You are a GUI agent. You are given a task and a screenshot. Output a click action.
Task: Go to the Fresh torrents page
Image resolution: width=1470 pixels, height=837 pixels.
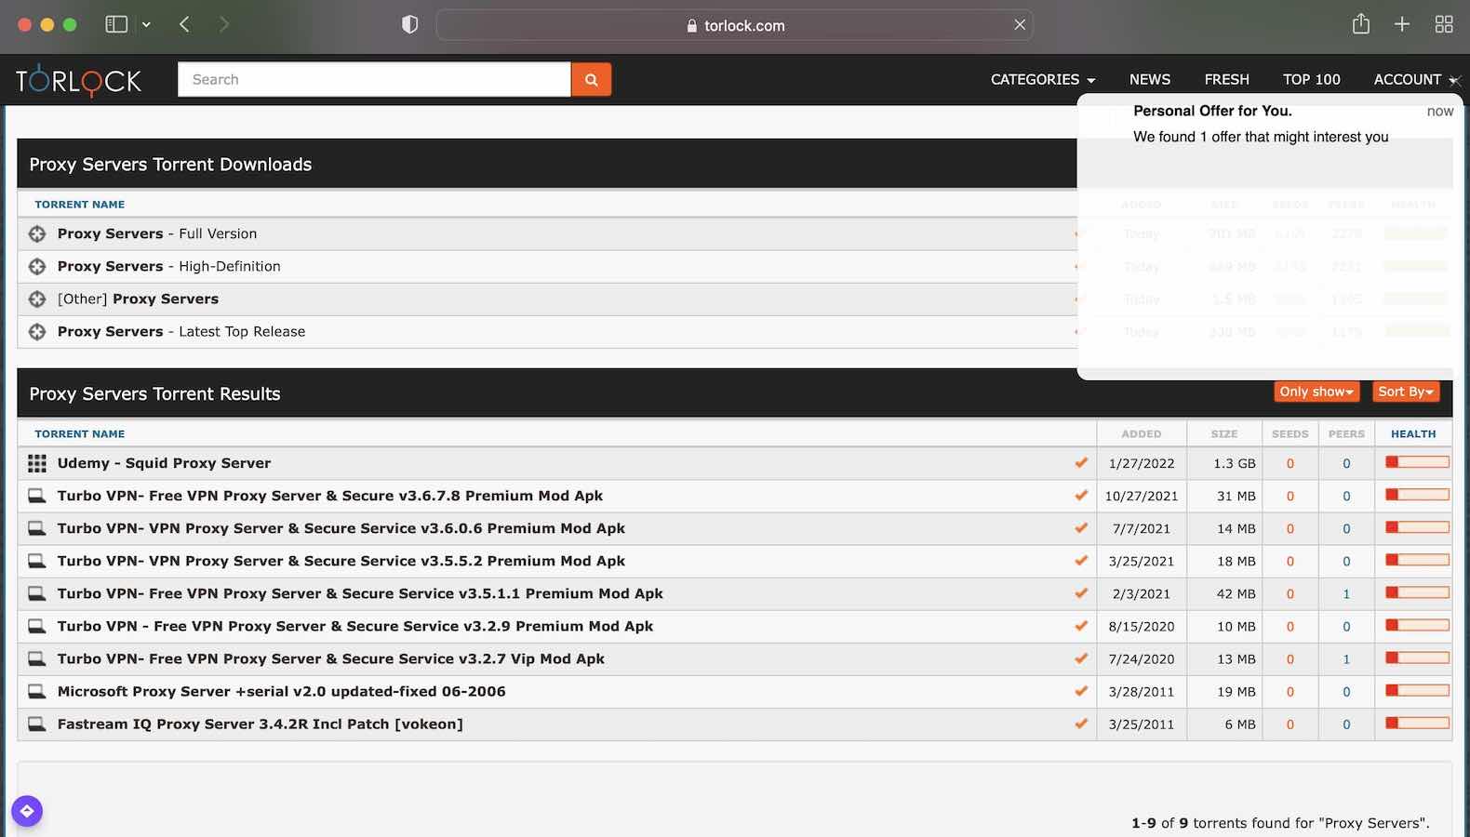[1226, 80]
